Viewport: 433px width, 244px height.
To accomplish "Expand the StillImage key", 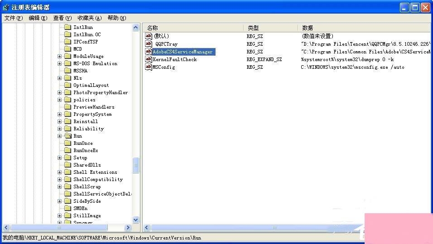I will (59, 215).
